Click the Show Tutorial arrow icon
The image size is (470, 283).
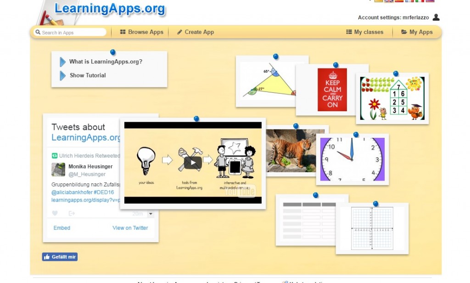62,76
